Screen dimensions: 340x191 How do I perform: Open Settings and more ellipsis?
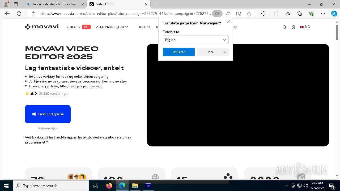pyautogui.click(x=323, y=14)
